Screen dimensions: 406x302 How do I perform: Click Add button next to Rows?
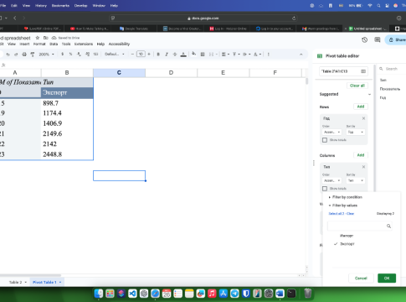click(361, 107)
